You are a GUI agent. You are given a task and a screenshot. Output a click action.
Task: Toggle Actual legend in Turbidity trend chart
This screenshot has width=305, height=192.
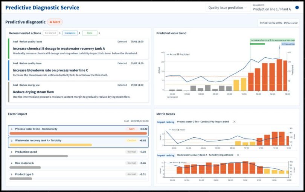pyautogui.click(x=174, y=163)
